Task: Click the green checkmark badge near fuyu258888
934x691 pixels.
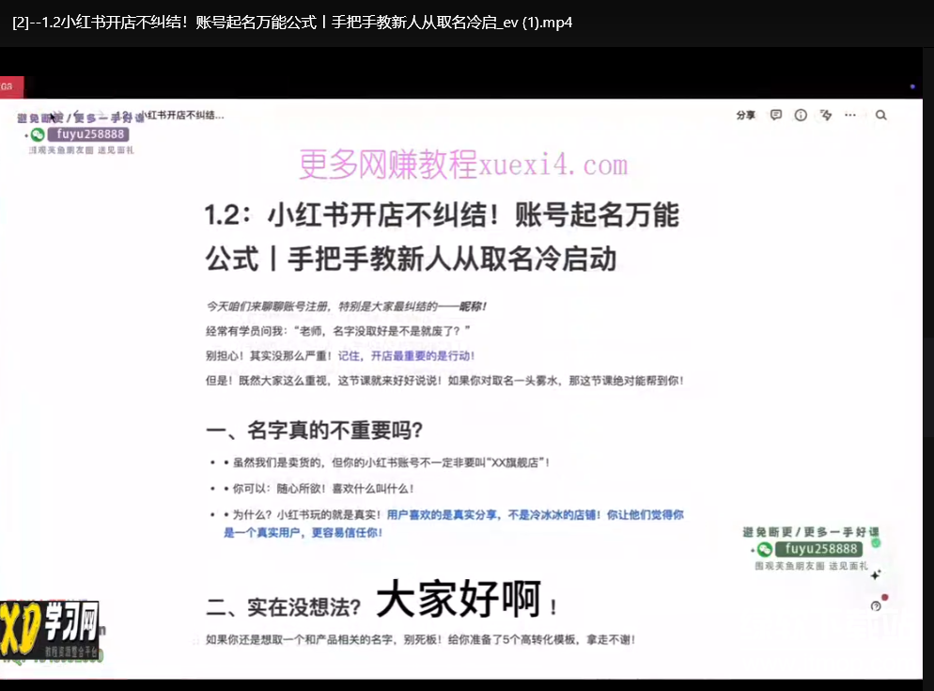Action: (x=876, y=543)
